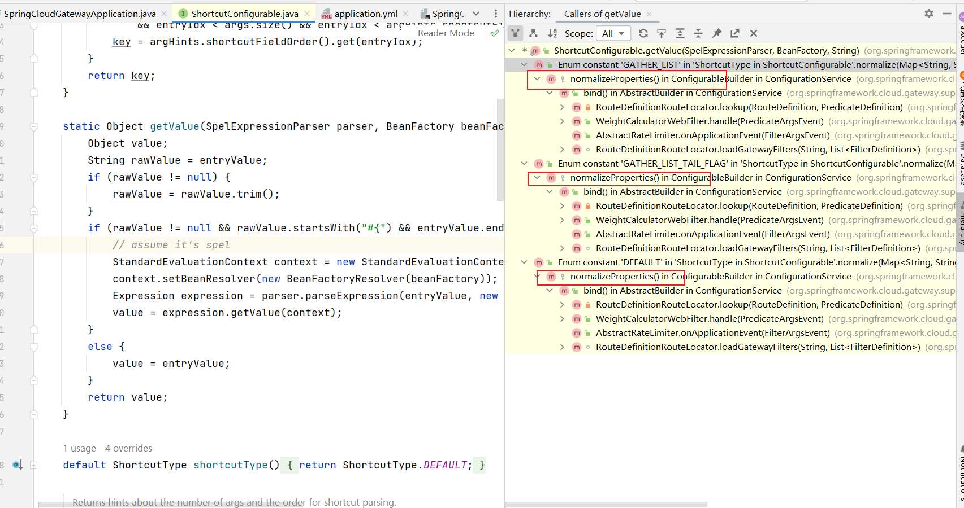Show the caller methods hierarchy

(x=515, y=33)
